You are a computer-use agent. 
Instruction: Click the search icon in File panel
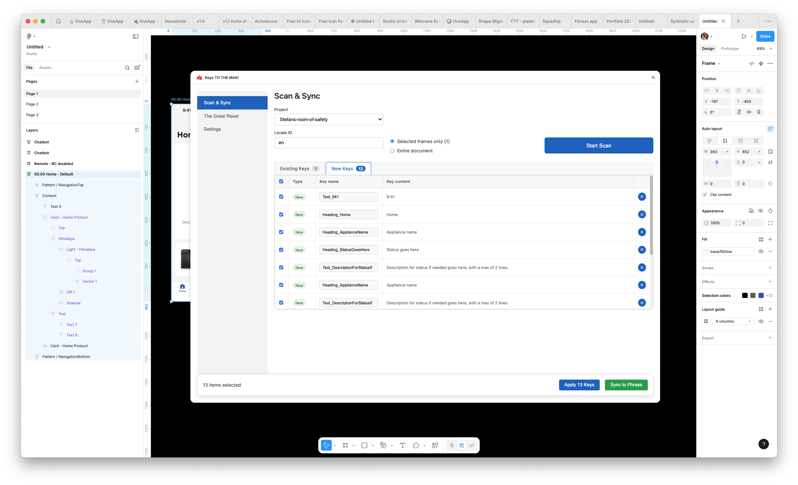tap(127, 68)
